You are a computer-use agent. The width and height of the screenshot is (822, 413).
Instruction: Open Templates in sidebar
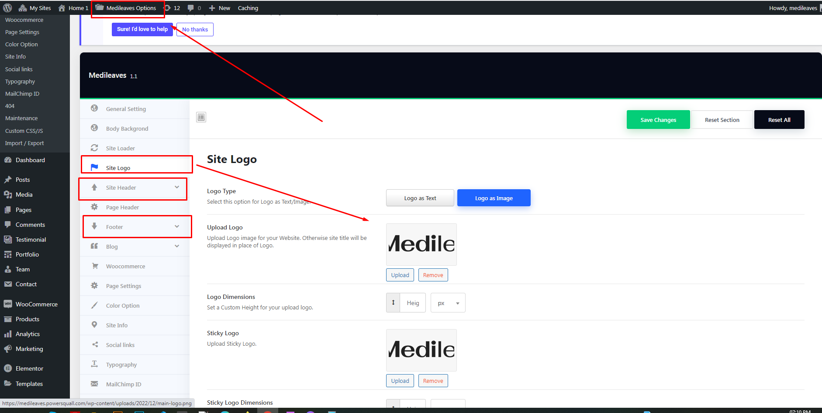click(x=35, y=384)
